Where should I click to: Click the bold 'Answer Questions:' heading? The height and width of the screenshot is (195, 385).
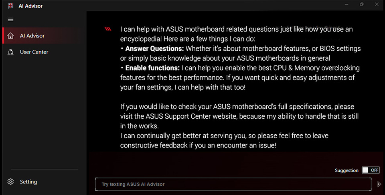[x=154, y=49]
